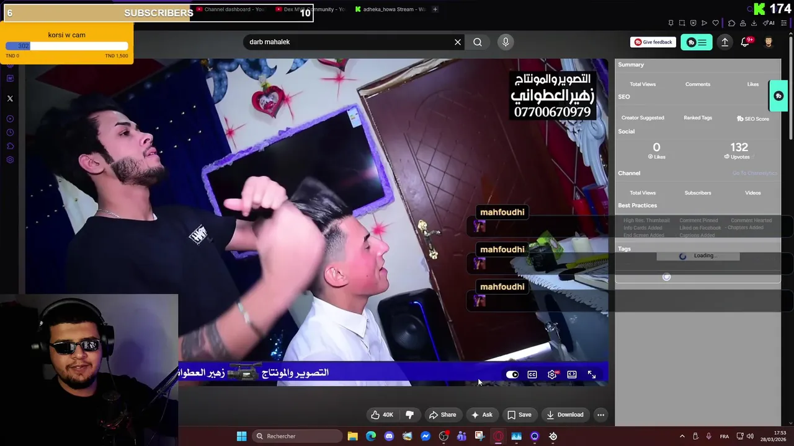Click the Ask button
794x446 pixels.
point(482,415)
